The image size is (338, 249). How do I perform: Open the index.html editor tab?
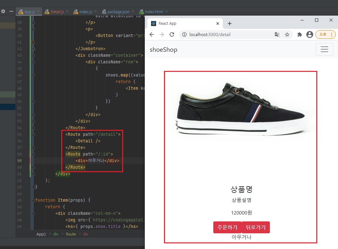pos(154,12)
